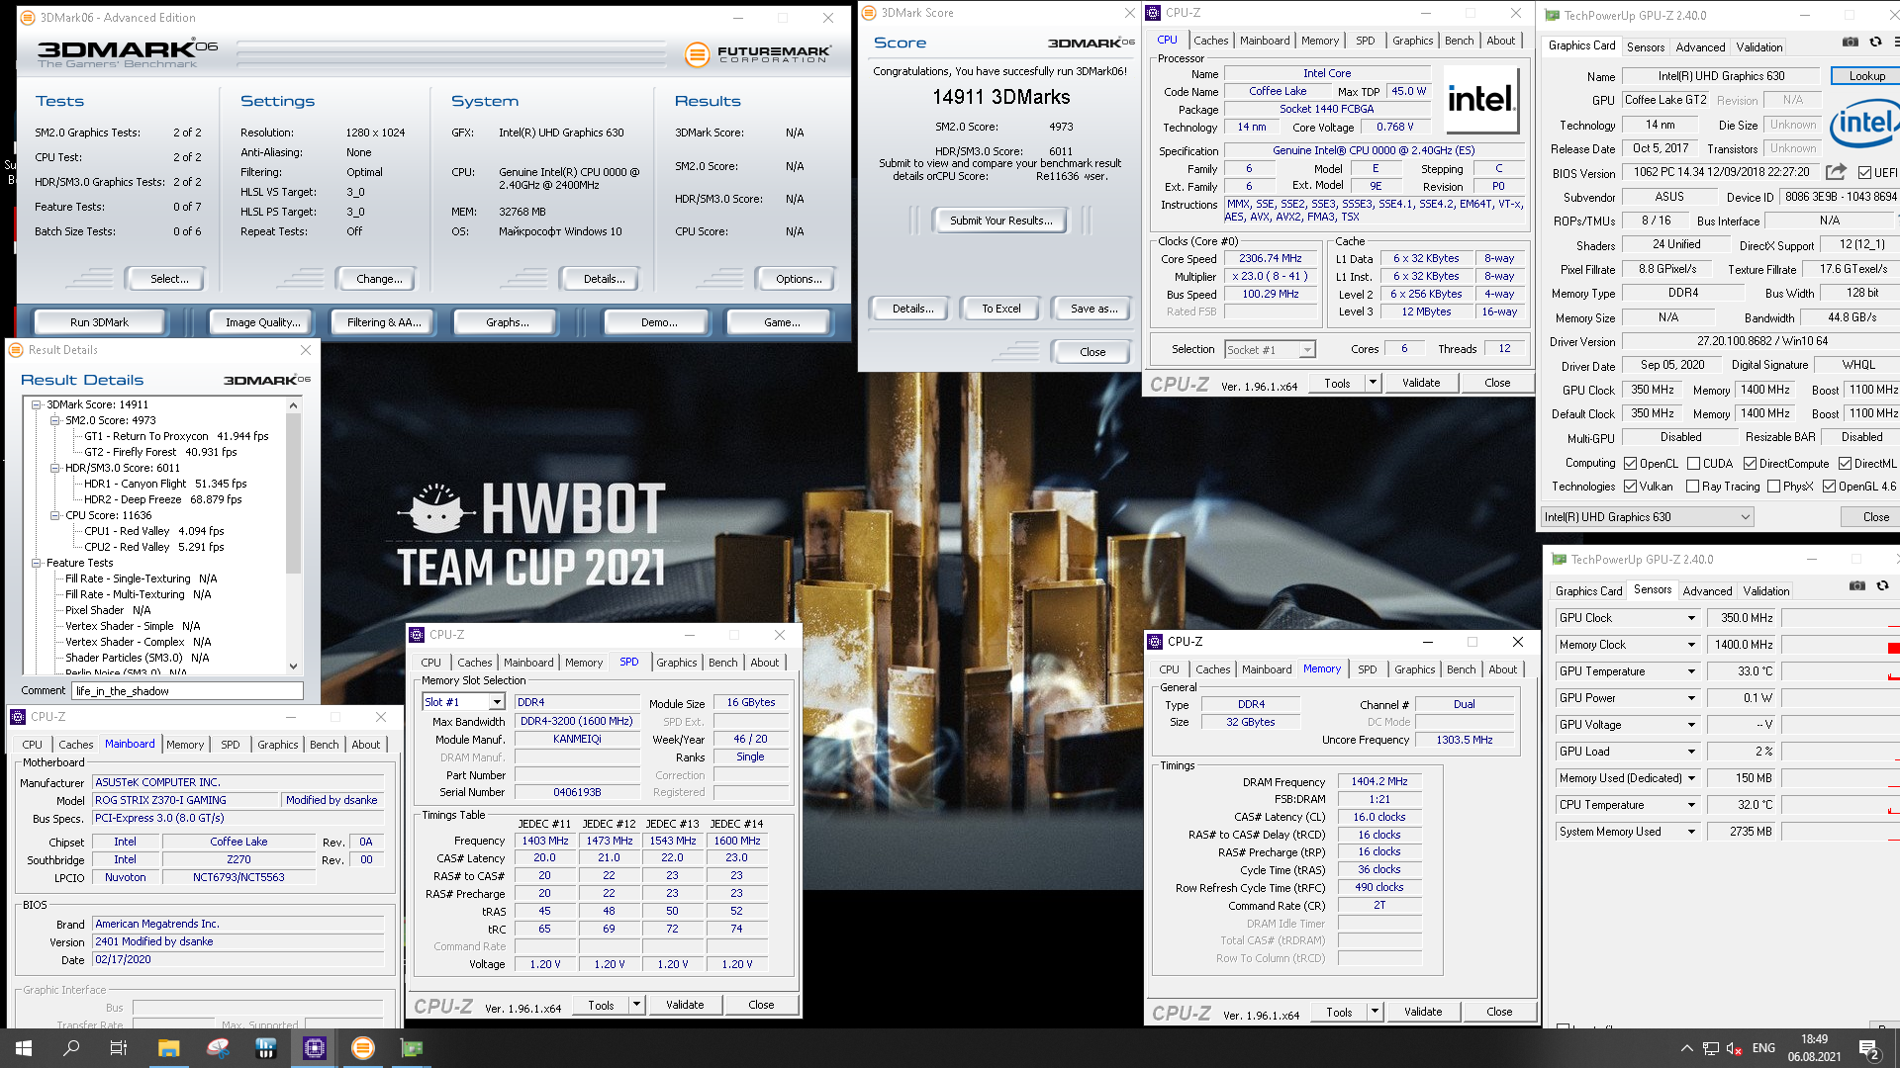The width and height of the screenshot is (1900, 1068).
Task: Click Intel logo in top CPU-Z window
Action: (1481, 99)
